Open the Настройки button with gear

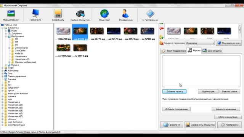tap(230, 125)
